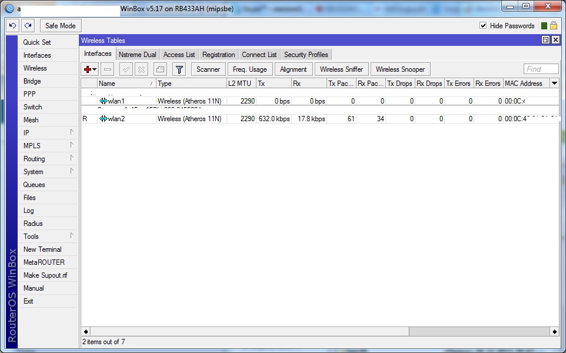Click the Redo arrow icon
The width and height of the screenshot is (566, 353).
(x=28, y=26)
